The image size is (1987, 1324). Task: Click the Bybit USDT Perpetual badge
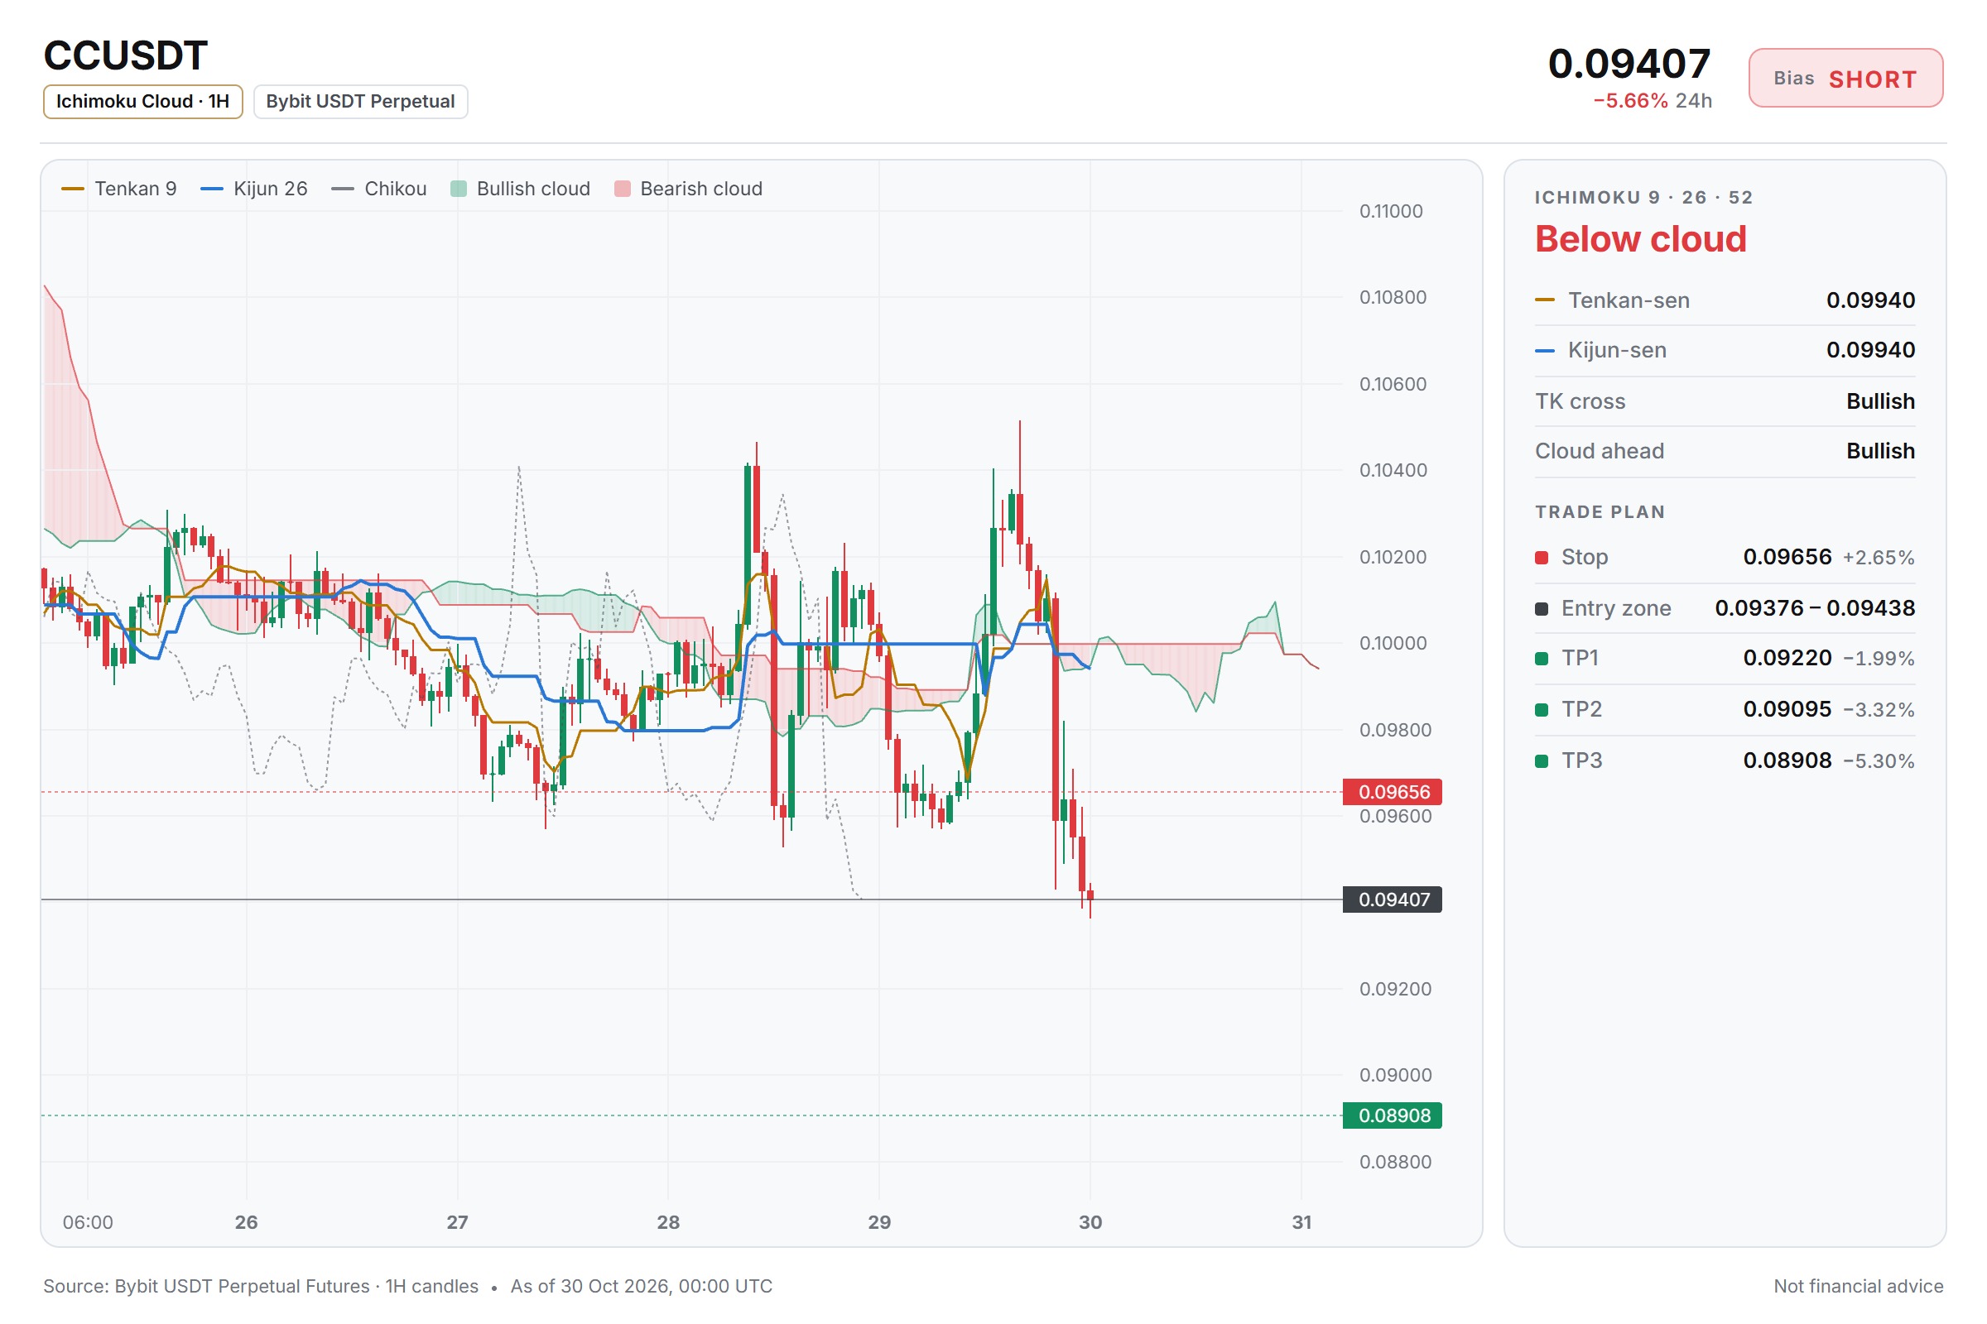click(x=361, y=101)
